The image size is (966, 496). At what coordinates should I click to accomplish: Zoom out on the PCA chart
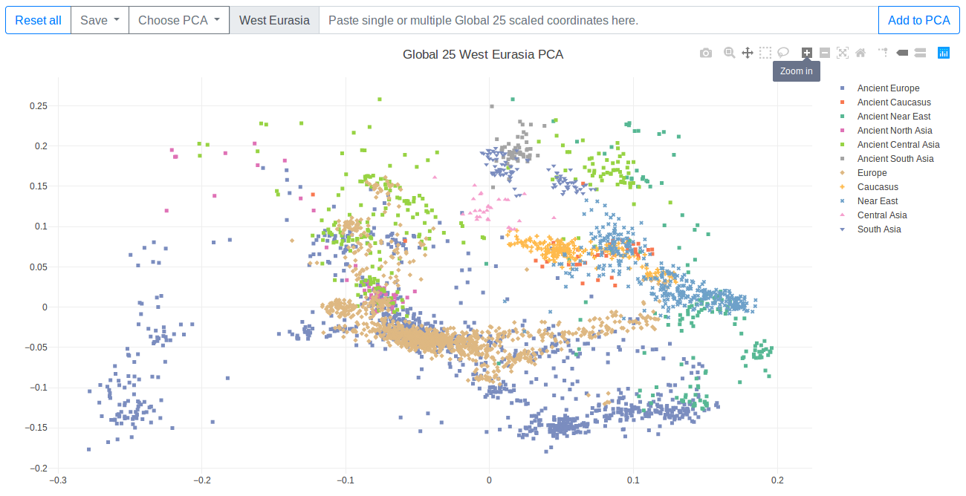tap(825, 53)
